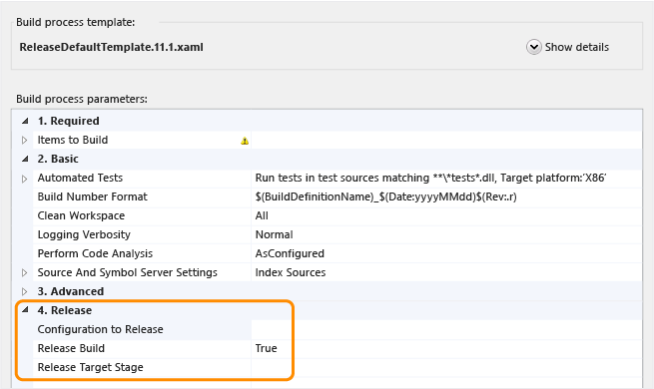Expand the Automated Tests row
Screen dimensions: 654x389
[24, 179]
